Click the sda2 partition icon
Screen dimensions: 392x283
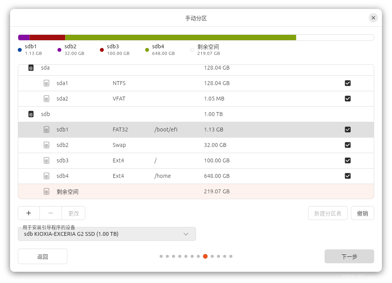pyautogui.click(x=46, y=99)
